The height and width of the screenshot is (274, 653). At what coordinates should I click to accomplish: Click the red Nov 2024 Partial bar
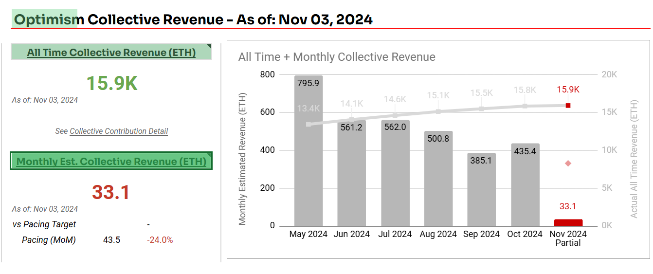pyautogui.click(x=568, y=222)
